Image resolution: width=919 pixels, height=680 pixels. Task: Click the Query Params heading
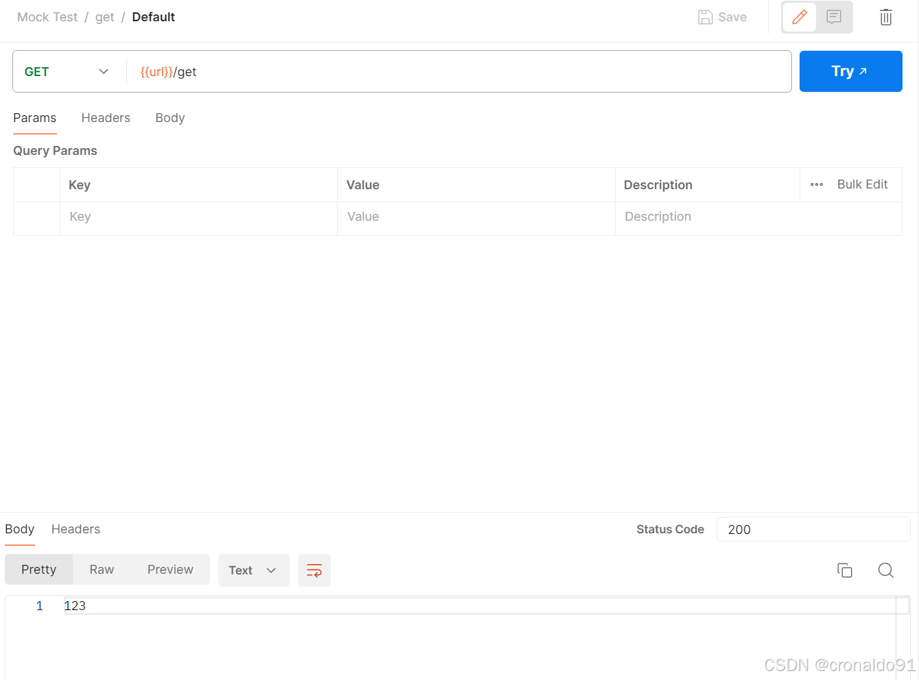55,151
